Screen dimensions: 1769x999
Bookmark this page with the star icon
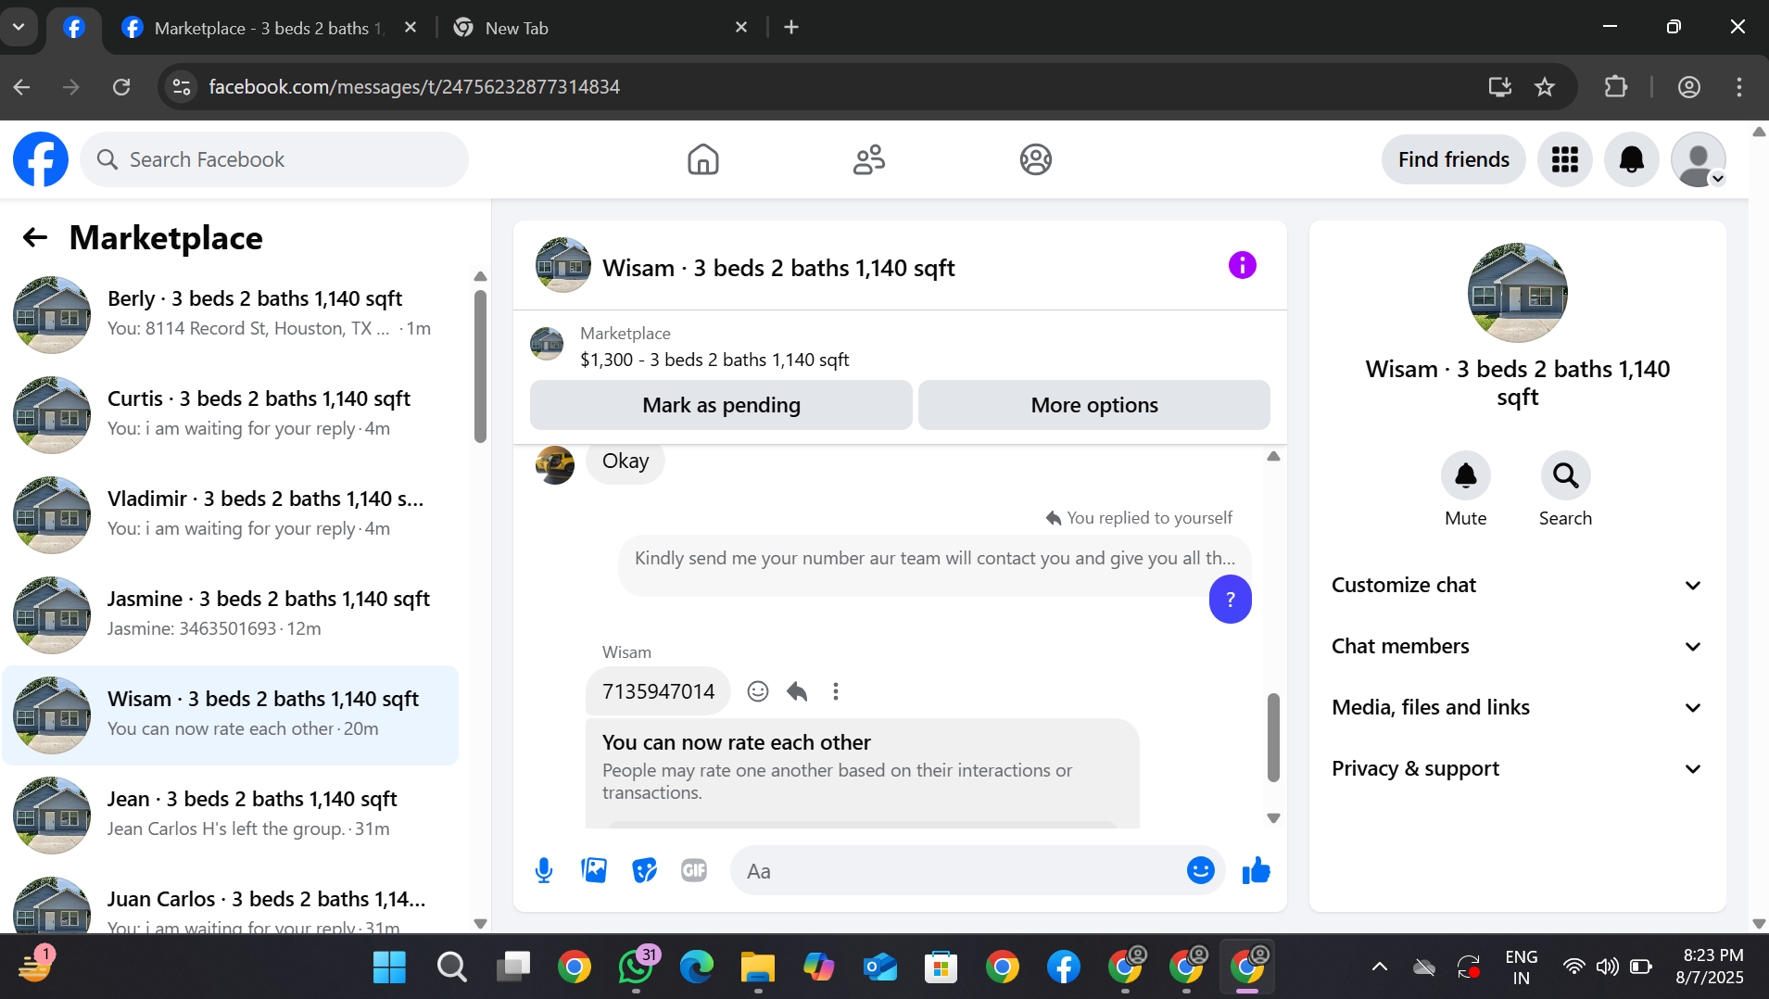click(1545, 87)
